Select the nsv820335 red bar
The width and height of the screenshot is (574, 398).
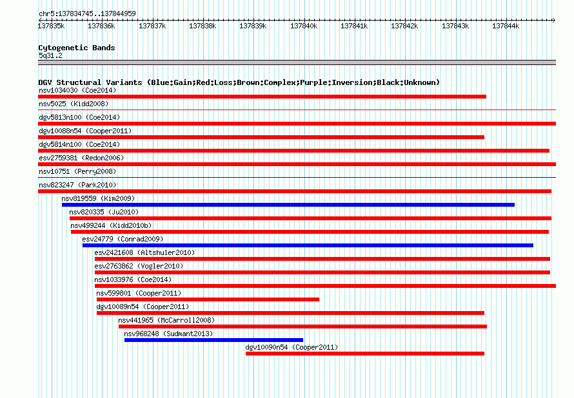pyautogui.click(x=310, y=218)
